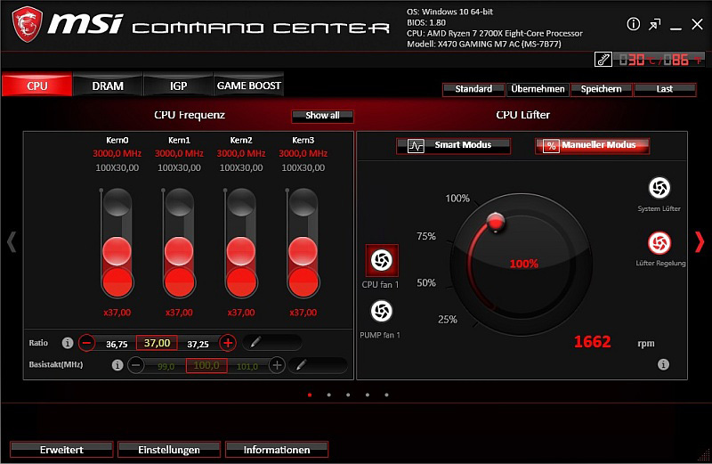Switch to the GAME BOOST tab

[248, 85]
